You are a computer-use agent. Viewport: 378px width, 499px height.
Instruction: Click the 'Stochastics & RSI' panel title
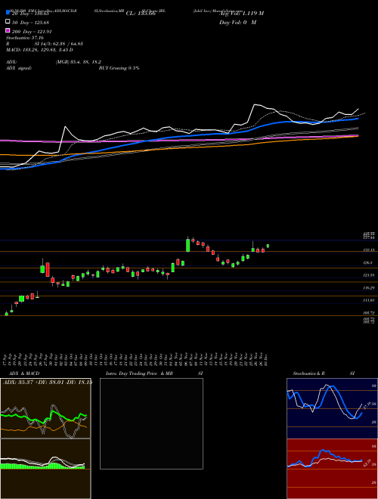[x=324, y=373]
